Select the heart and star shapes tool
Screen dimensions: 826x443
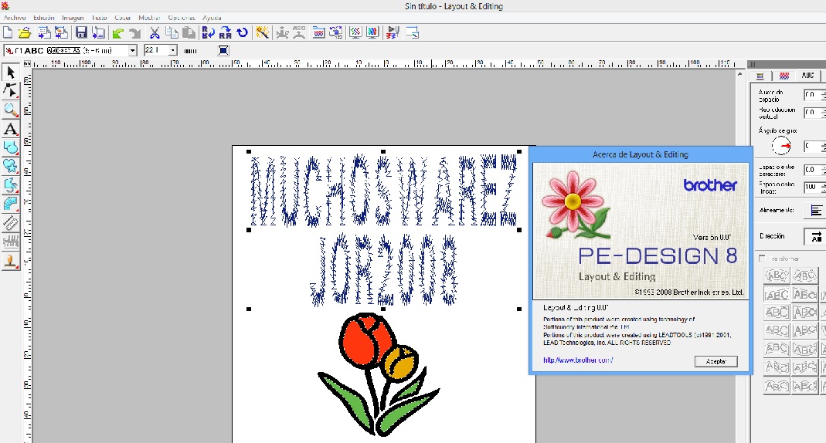[x=11, y=166]
